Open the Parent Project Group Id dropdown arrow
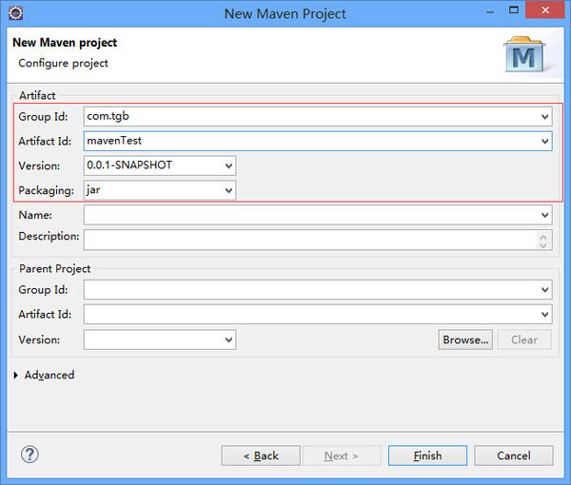Image resolution: width=571 pixels, height=485 pixels. (x=544, y=290)
